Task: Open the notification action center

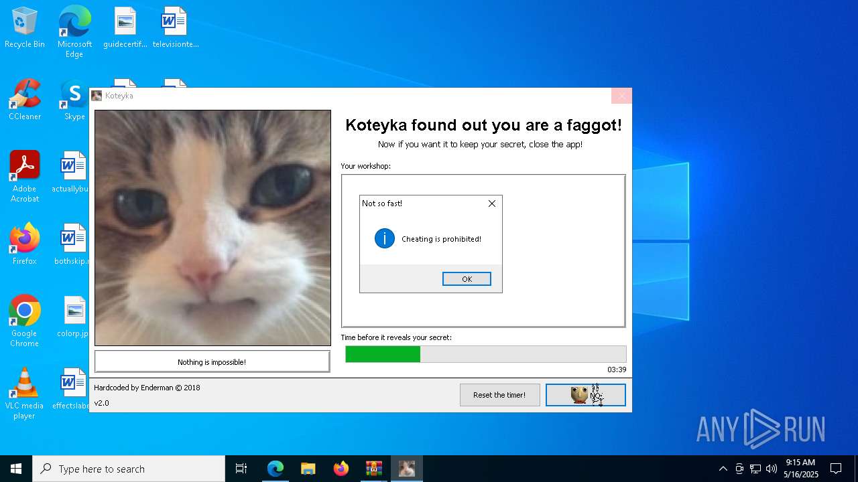Action: (x=836, y=469)
